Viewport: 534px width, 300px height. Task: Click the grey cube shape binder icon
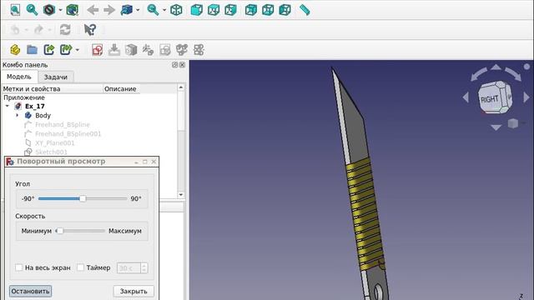131,50
